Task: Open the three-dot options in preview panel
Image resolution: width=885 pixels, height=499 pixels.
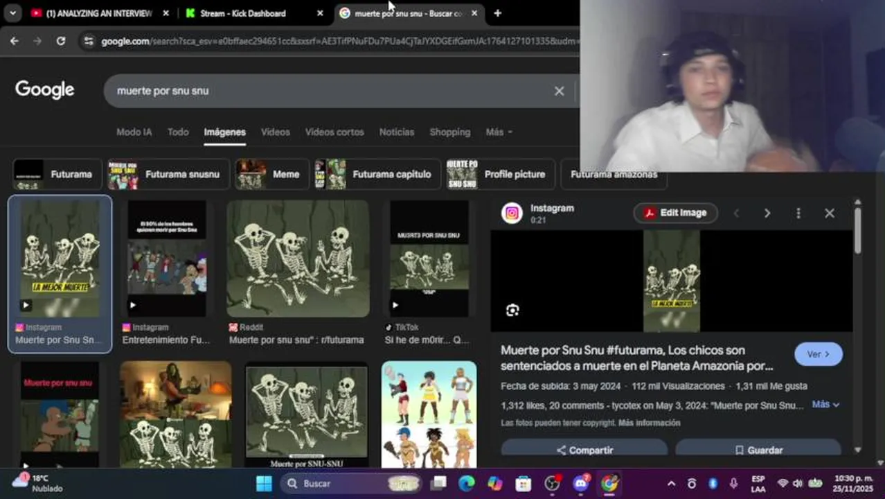Action: 798,213
